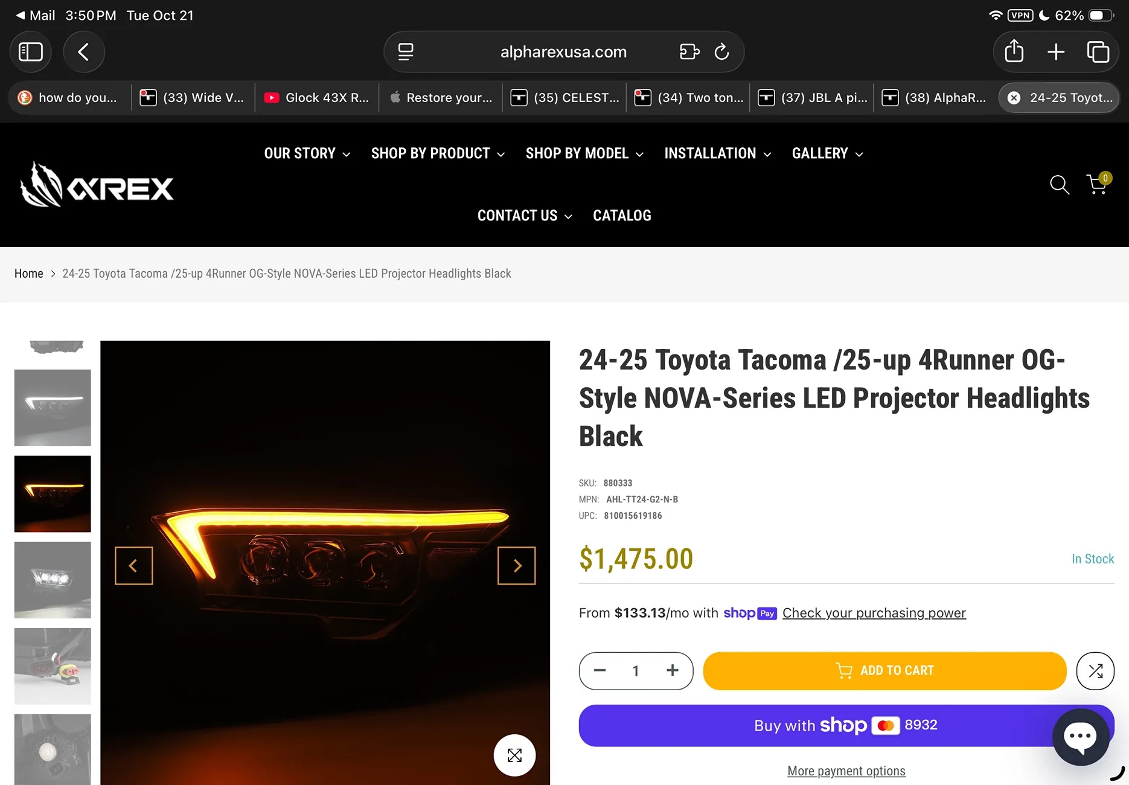Expand the Shop By Model menu
The width and height of the screenshot is (1129, 785).
pyautogui.click(x=584, y=153)
